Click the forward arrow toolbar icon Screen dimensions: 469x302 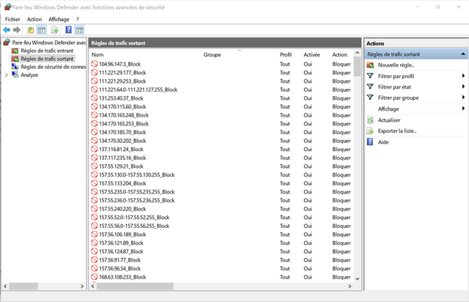pyautogui.click(x=17, y=30)
